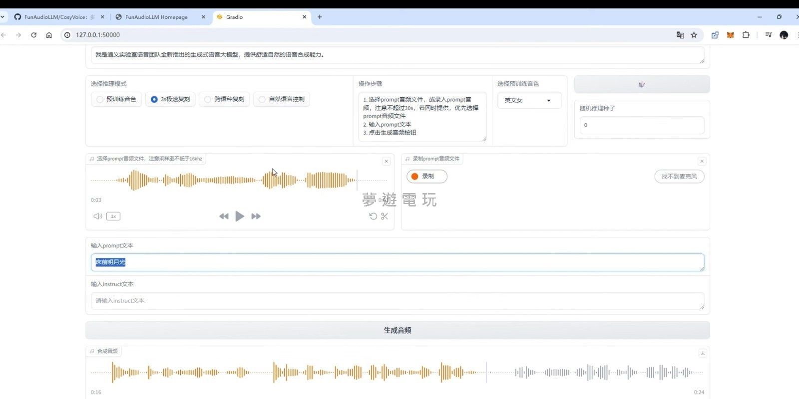
Task: Click the dice random seed button
Action: pyautogui.click(x=642, y=84)
